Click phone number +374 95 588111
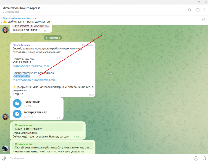Viewport: 208px width, 163px height. tap(22, 62)
